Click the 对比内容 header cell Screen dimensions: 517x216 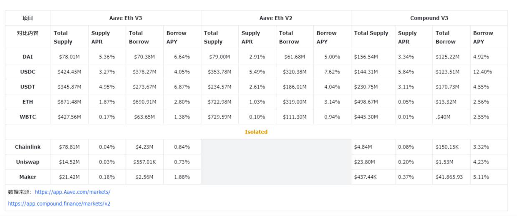click(28, 33)
